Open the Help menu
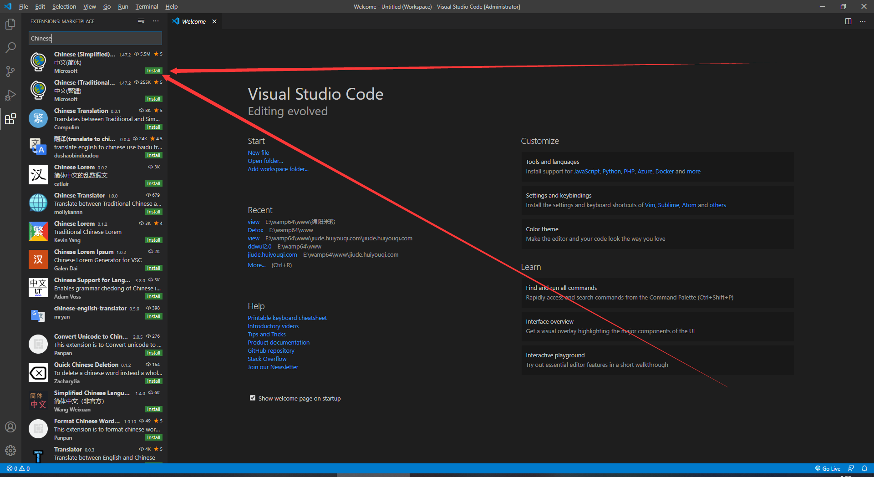 click(x=172, y=6)
